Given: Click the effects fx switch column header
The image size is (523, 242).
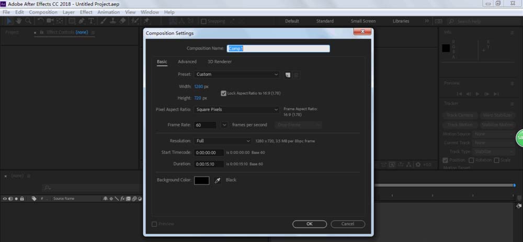Looking at the screenshot, I should (x=122, y=198).
